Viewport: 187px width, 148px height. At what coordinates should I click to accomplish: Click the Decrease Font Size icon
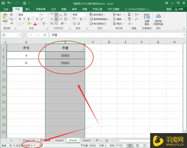41,19
